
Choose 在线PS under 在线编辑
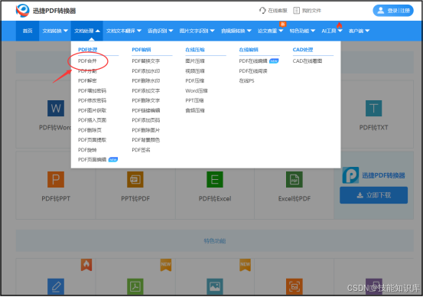click(246, 80)
